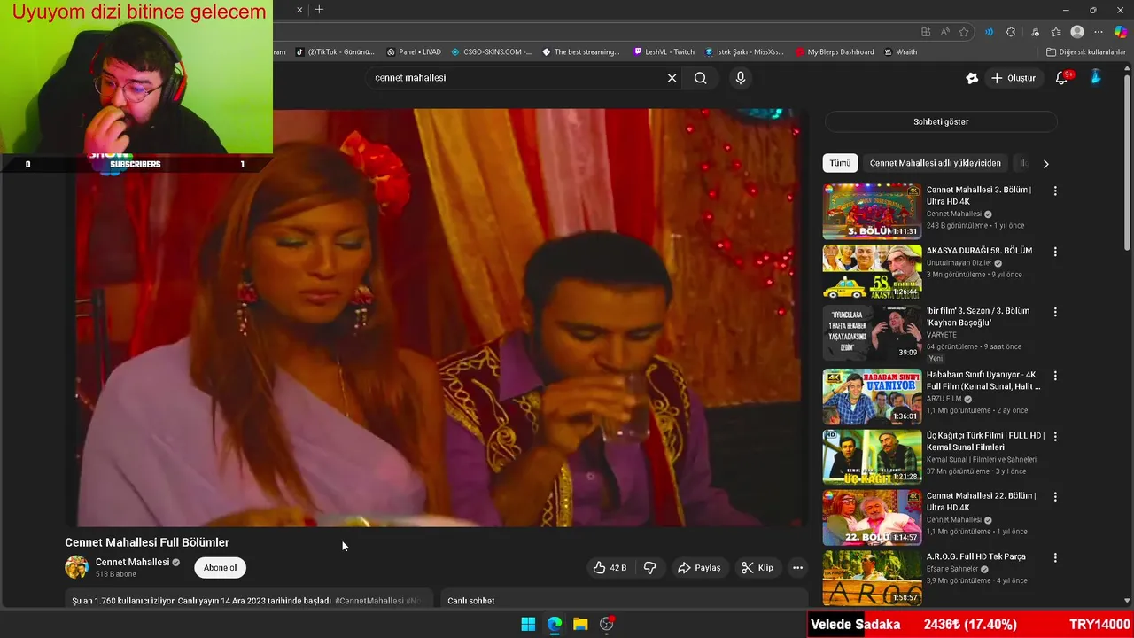This screenshot has width=1134, height=638.
Task: Open Hababam Sınıfı Uyanıyor video title
Action: (x=983, y=380)
